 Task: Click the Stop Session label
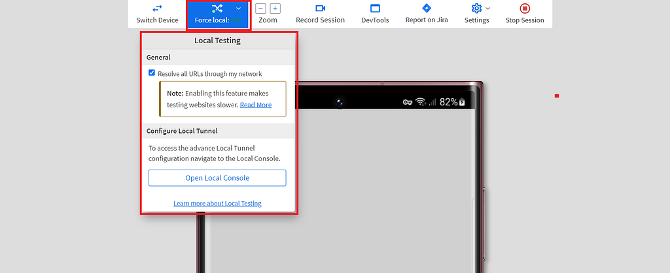(x=525, y=20)
